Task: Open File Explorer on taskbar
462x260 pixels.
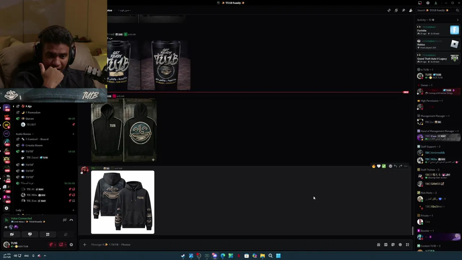Action: click(x=262, y=256)
